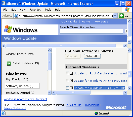133x117 pixels.
Task: Open the address bar dropdown
Action: pyautogui.click(x=115, y=16)
